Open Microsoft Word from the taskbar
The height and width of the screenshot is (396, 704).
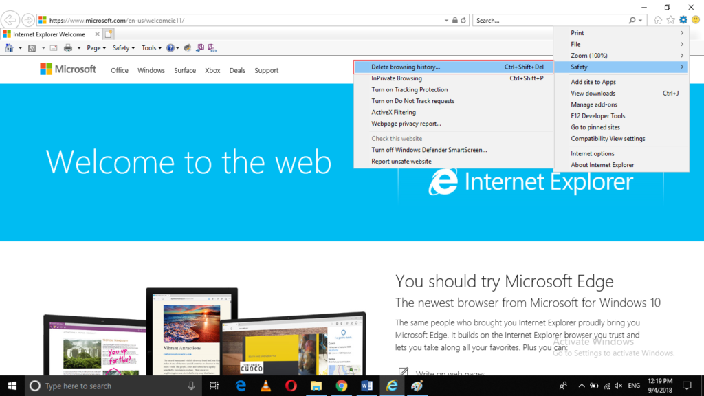[x=366, y=386]
